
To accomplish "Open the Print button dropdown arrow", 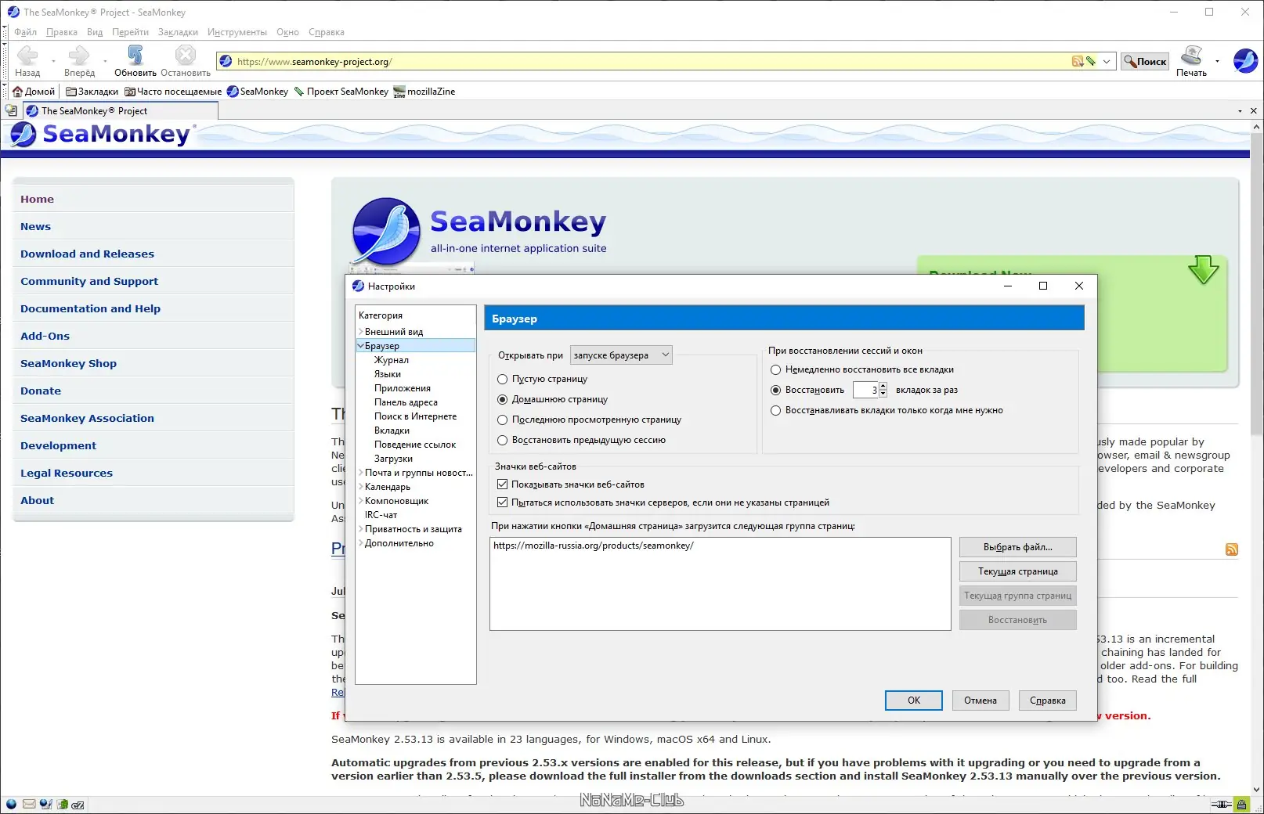I will tap(1217, 61).
